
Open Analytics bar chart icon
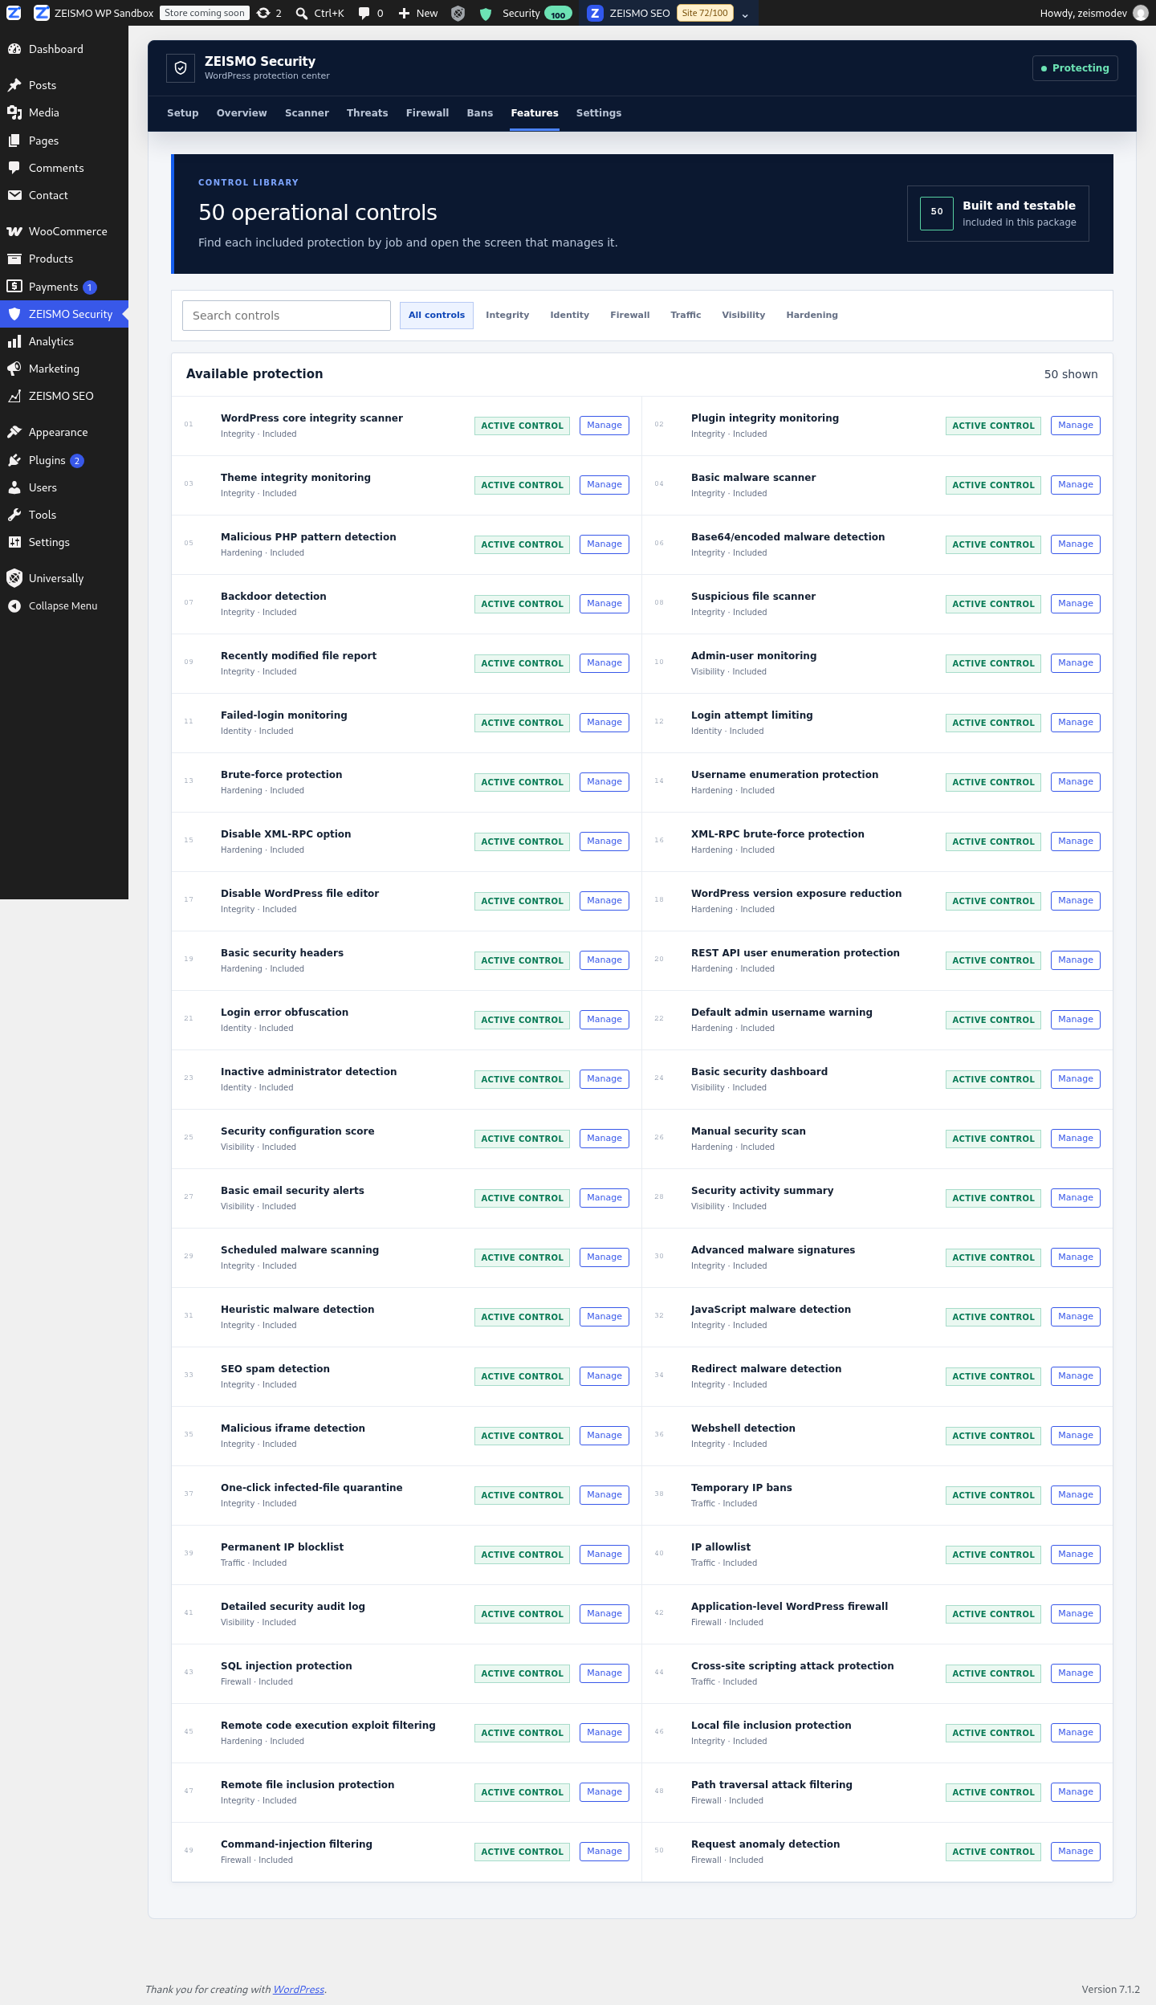14,341
